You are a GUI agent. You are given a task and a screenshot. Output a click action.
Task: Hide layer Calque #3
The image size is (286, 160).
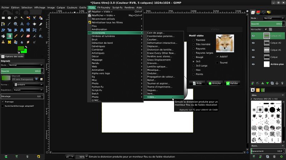tap(253, 36)
